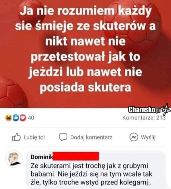Open Dominik's profile picture avatar

click(x=14, y=159)
